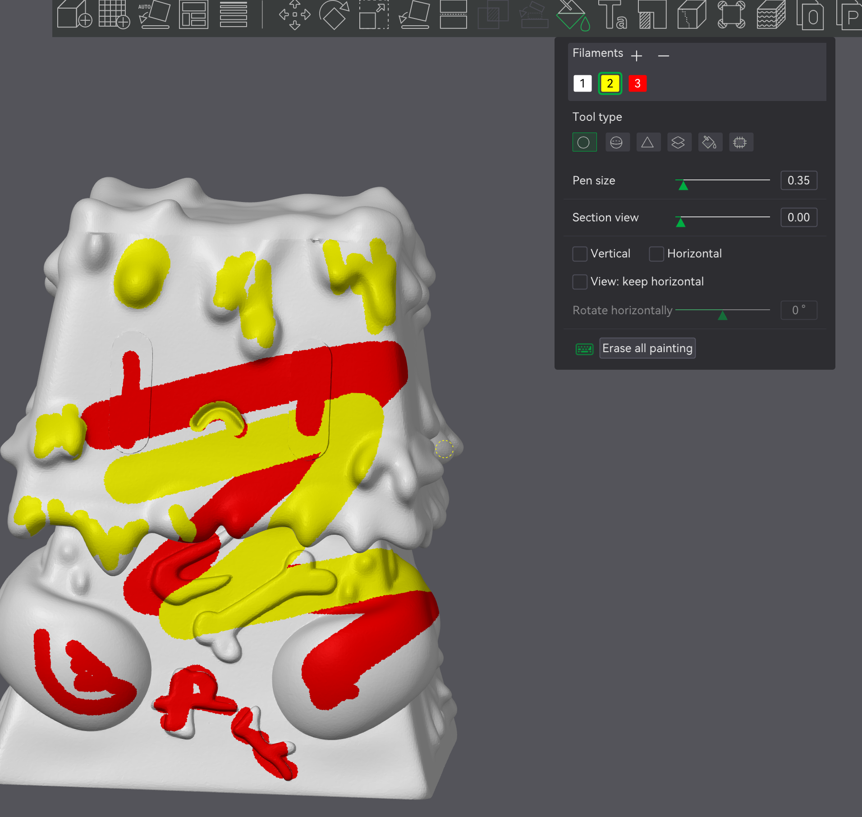Choose white filament 1 swatch
This screenshot has width=862, height=817.
(582, 83)
